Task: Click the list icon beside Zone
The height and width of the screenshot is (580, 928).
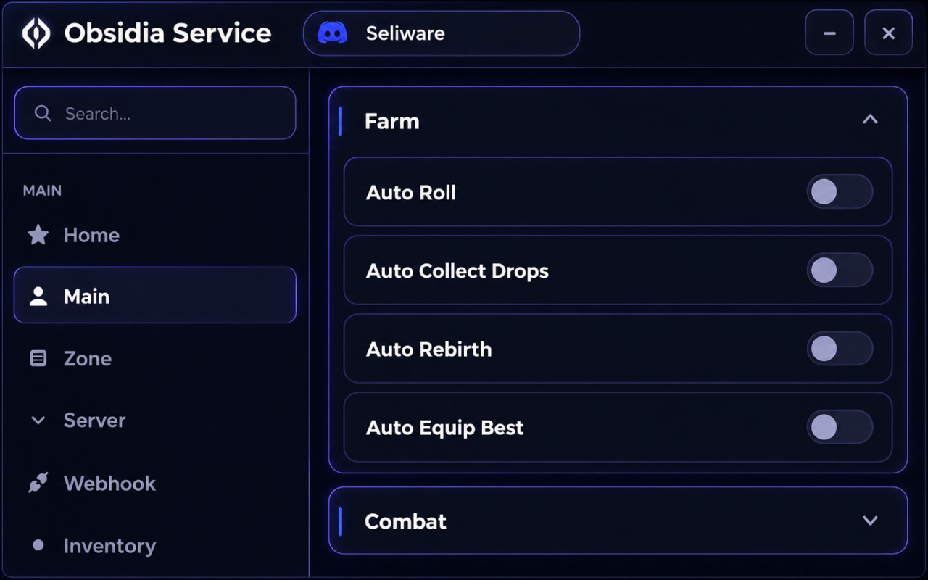Action: point(38,358)
